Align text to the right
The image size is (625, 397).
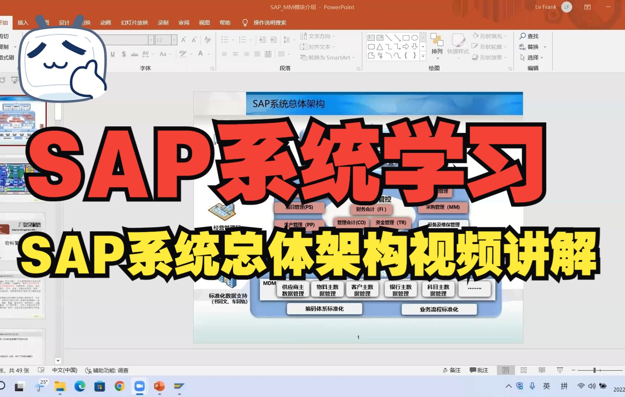point(246,54)
